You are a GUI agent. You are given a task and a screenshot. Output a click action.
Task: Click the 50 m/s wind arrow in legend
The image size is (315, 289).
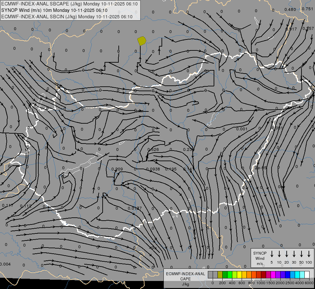pos(301,254)
